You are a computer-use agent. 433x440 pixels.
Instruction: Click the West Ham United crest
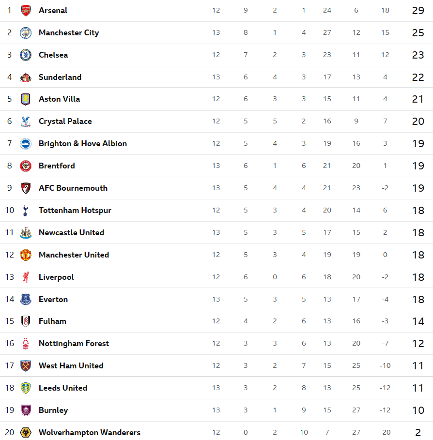pyautogui.click(x=26, y=365)
